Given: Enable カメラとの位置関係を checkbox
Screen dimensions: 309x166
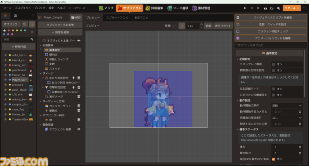Looking at the screenshot, I should (x=273, y=95).
